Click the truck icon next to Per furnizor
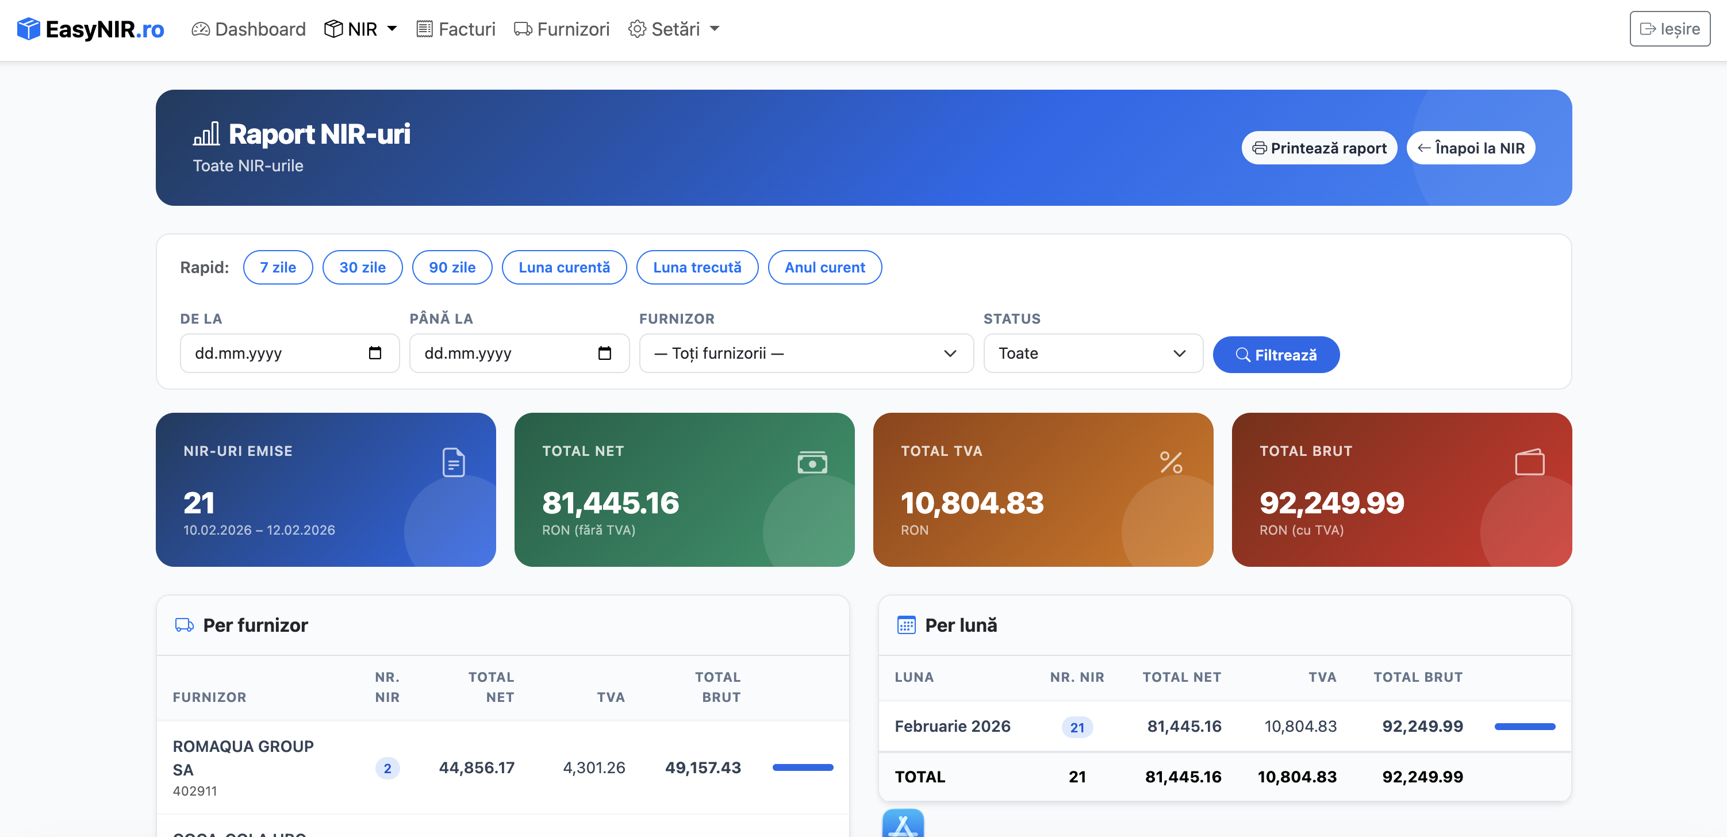Viewport: 1727px width, 837px height. coord(185,625)
